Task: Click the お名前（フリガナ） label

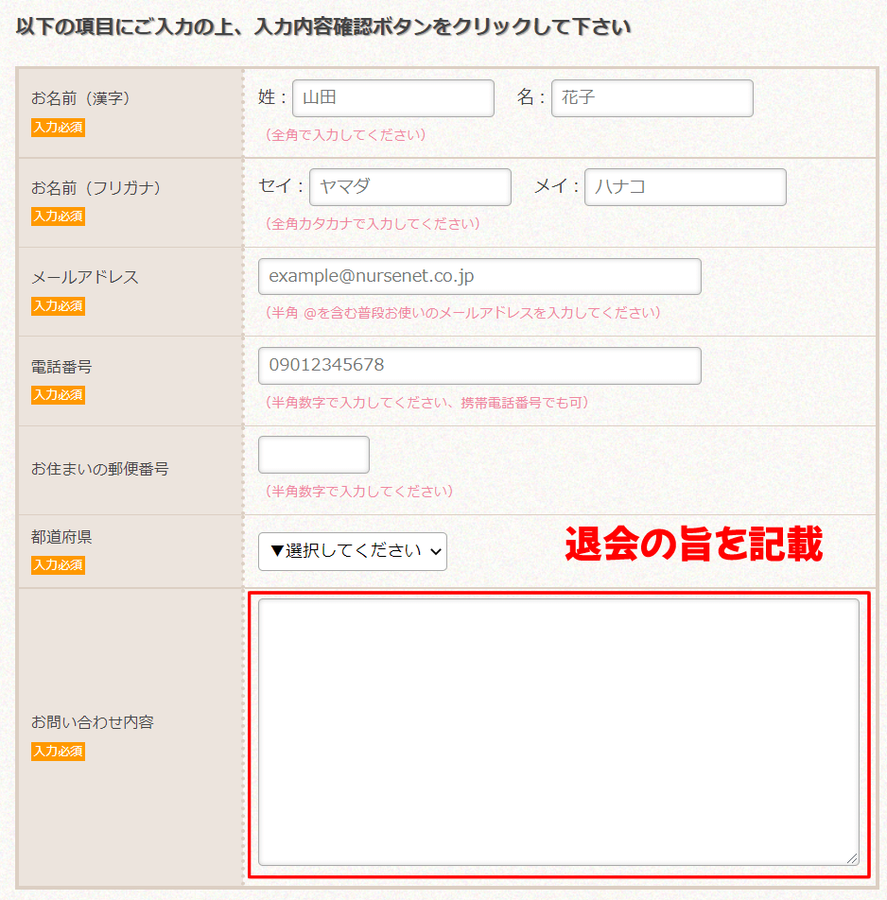Action: point(96,188)
